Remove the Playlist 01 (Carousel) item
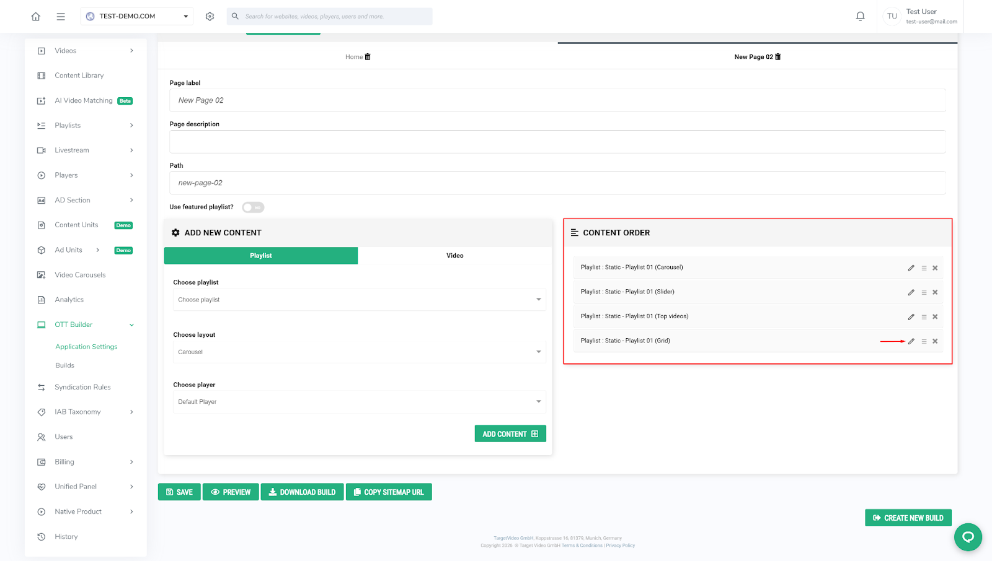992x561 pixels. [x=935, y=268]
